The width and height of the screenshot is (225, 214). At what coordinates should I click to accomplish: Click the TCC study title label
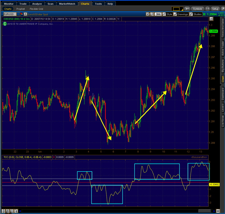22,157
